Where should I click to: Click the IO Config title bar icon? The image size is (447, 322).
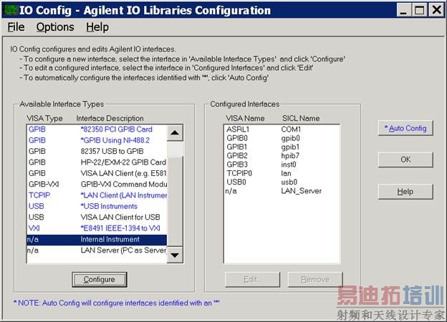[x=11, y=11]
